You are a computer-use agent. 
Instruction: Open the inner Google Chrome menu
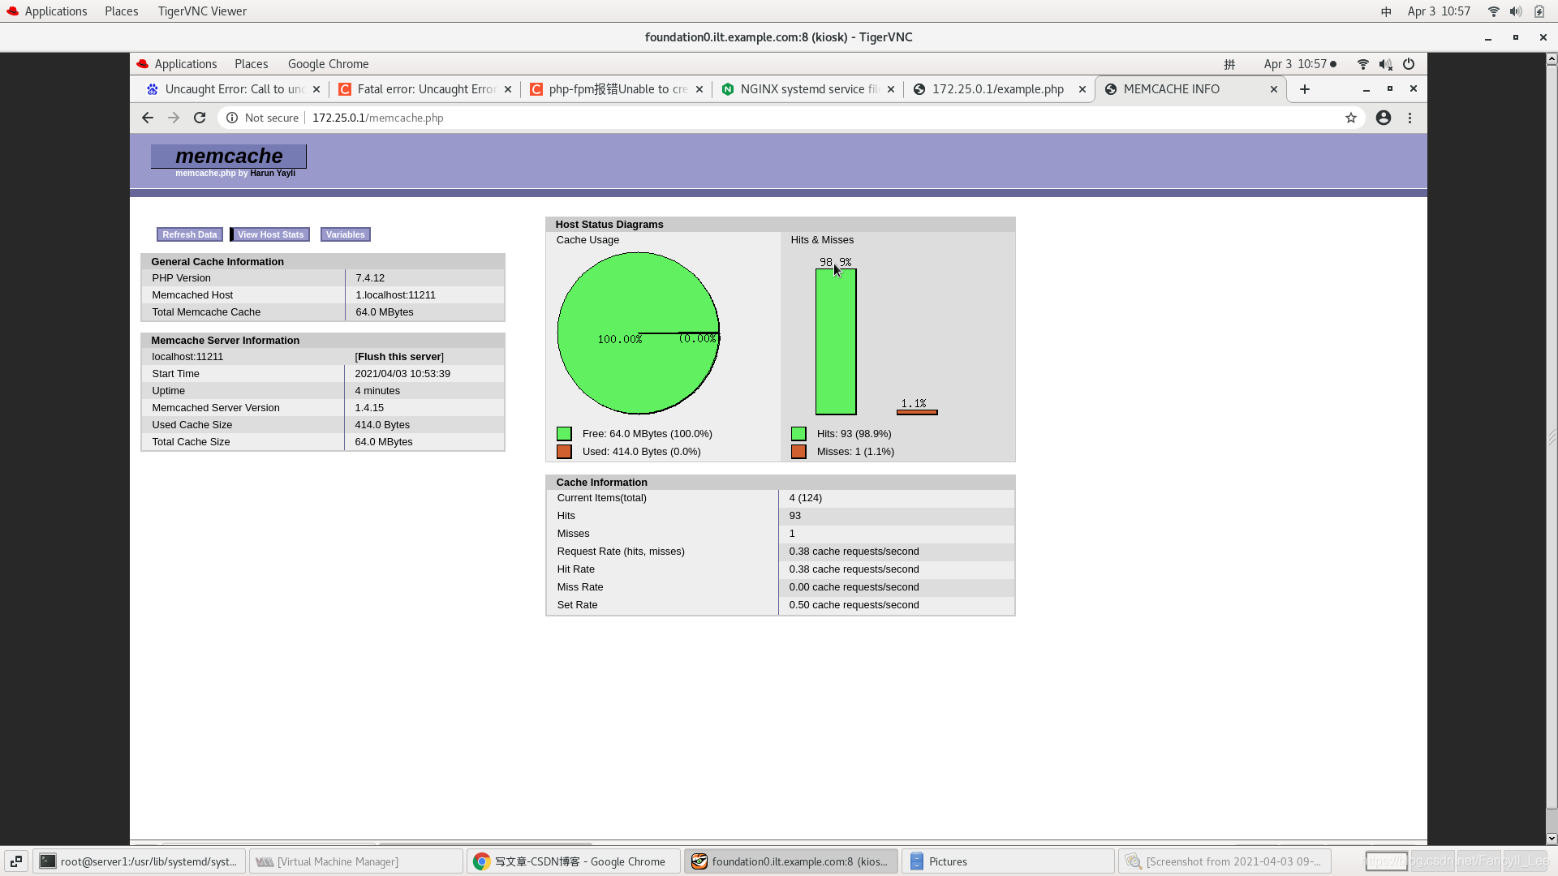pyautogui.click(x=329, y=64)
